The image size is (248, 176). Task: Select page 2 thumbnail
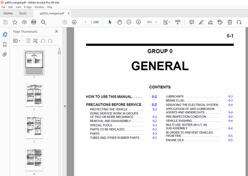pos(34,95)
